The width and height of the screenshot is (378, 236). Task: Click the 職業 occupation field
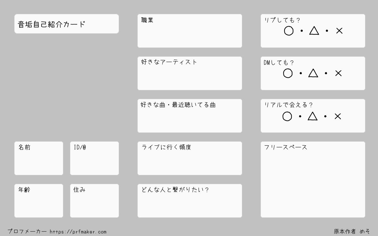(x=190, y=31)
